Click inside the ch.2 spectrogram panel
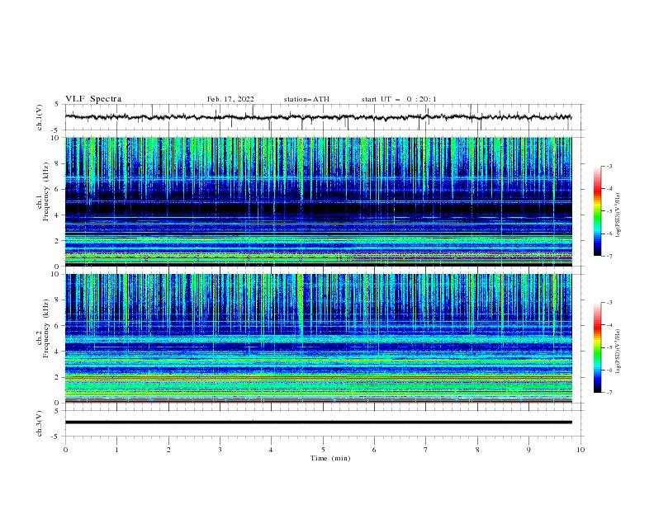Viewport: 654px width, 505px height. click(318, 338)
